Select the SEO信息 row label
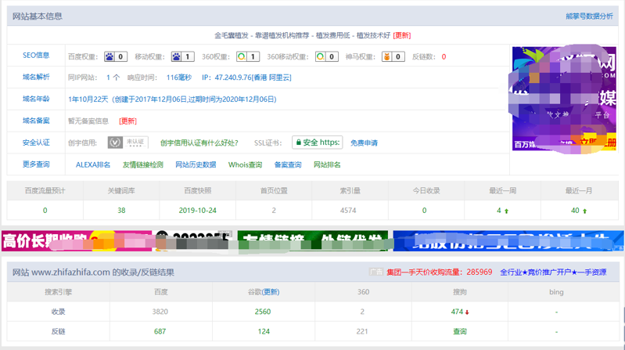The height and width of the screenshot is (350, 625). tap(36, 56)
